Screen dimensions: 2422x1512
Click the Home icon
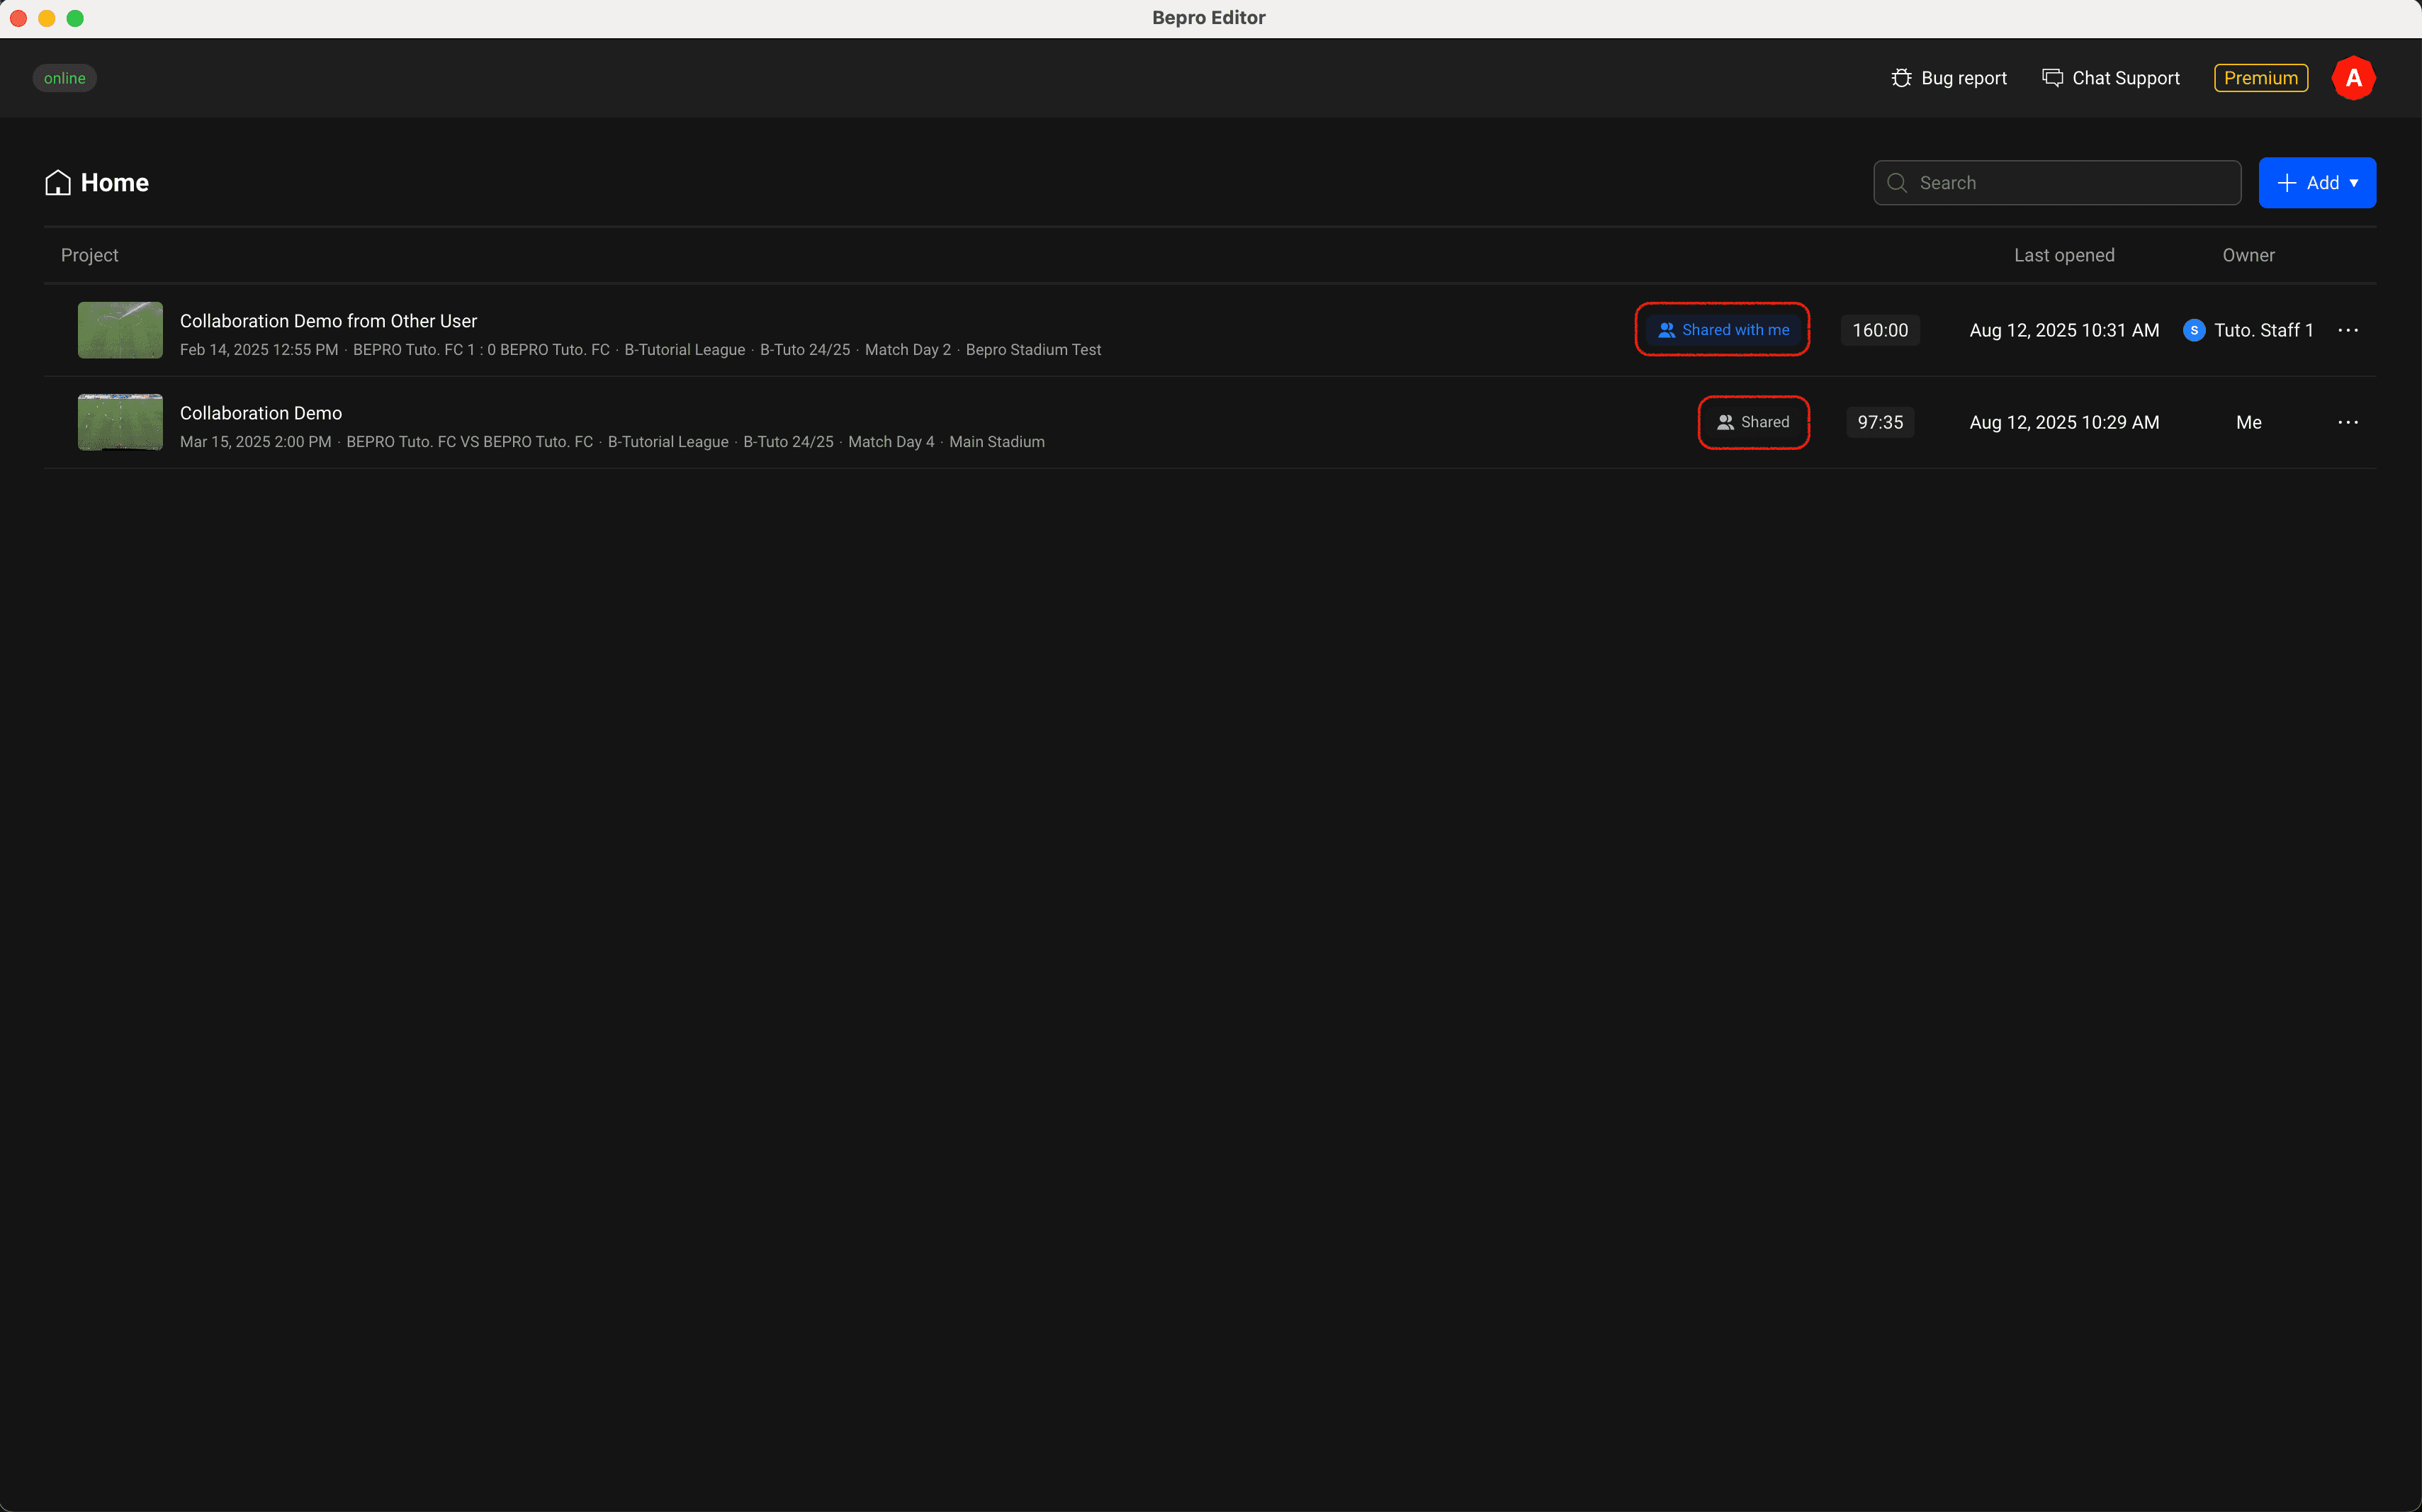57,183
